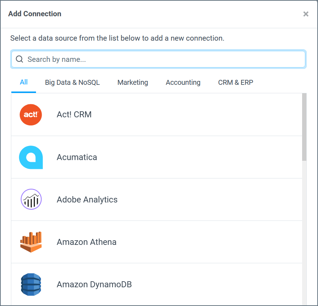Focus the Search by name field
This screenshot has height=306, width=318.
click(158, 59)
